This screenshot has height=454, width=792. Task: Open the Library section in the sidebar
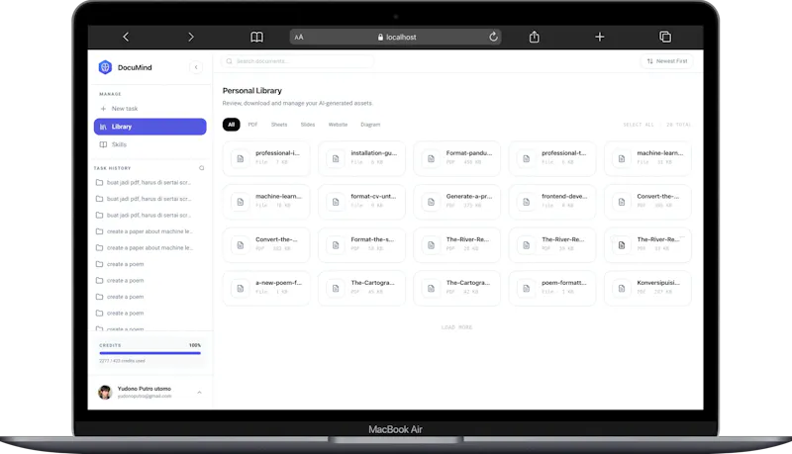coord(150,127)
